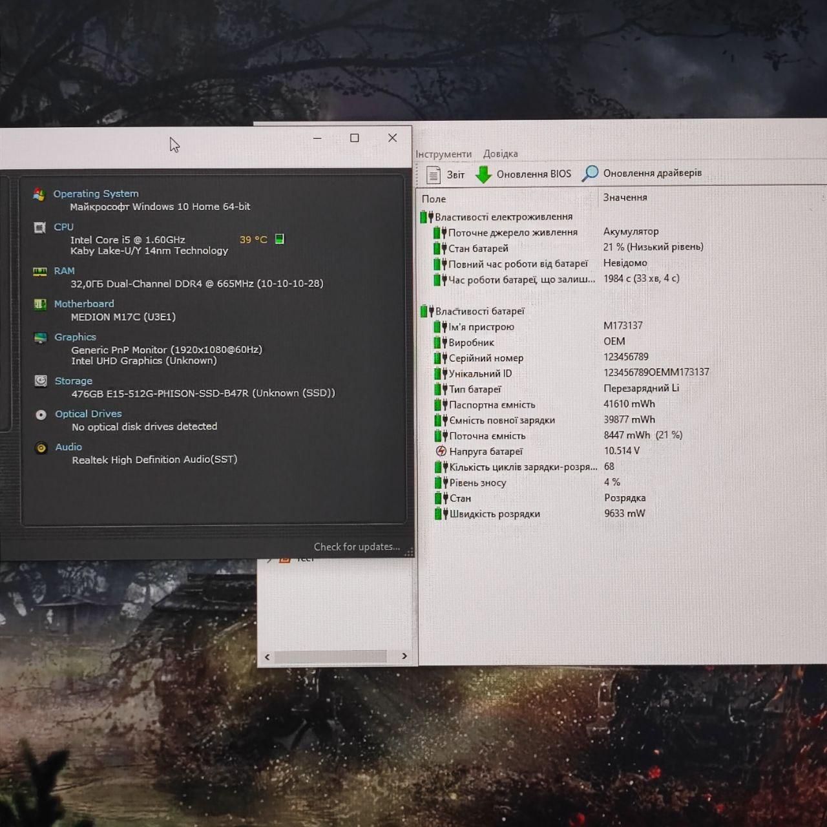The width and height of the screenshot is (827, 827).
Task: Select the Властивості батареї group row
Action: [x=479, y=311]
